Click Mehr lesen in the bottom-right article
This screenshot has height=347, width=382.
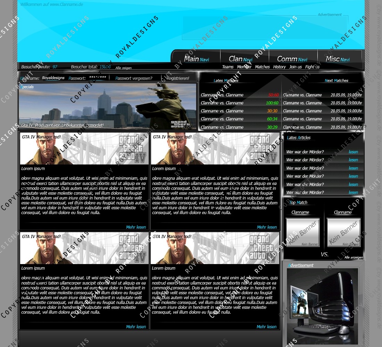click(x=266, y=327)
